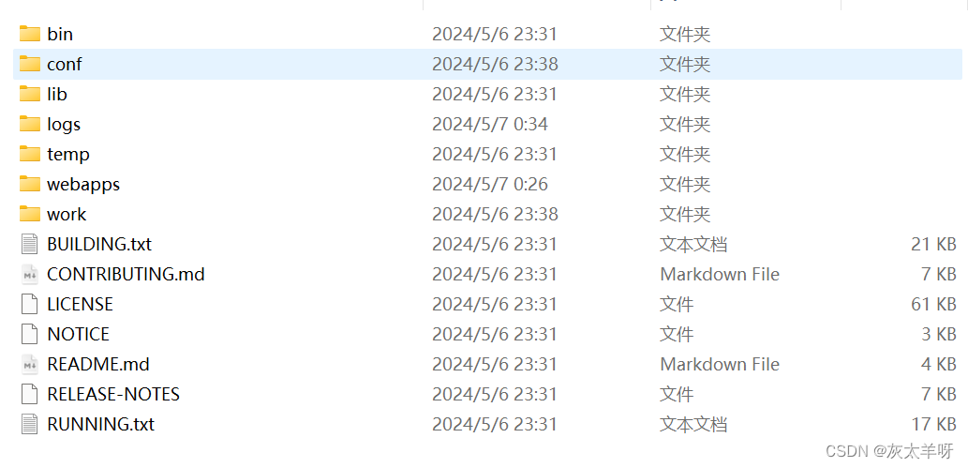Screen dimensions: 968x468
Task: Select the logs folder icon
Action: 30,124
